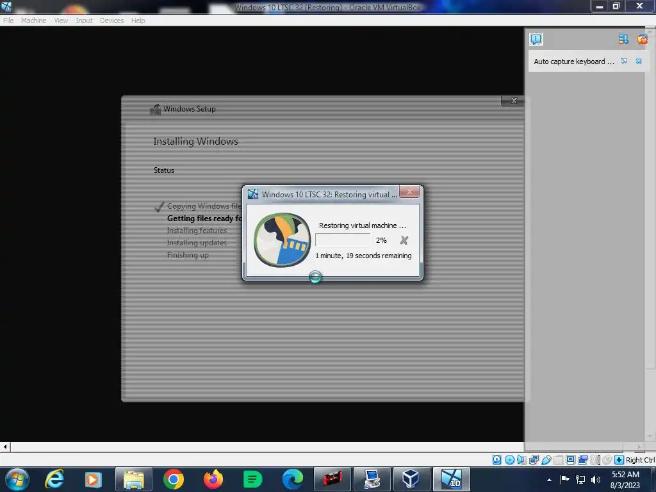
Task: Click the Installing Windows heading
Action: [195, 142]
